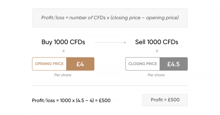Click the CLOSING PRICE label
Image resolution: width=220 pixels, height=115 pixels.
pos(143,64)
